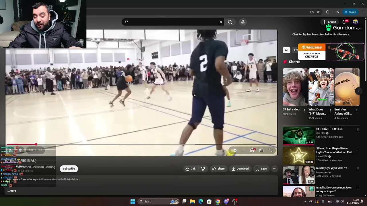Open the Paused profile chip
Screen dimensions: 367x206
(x=350, y=12)
